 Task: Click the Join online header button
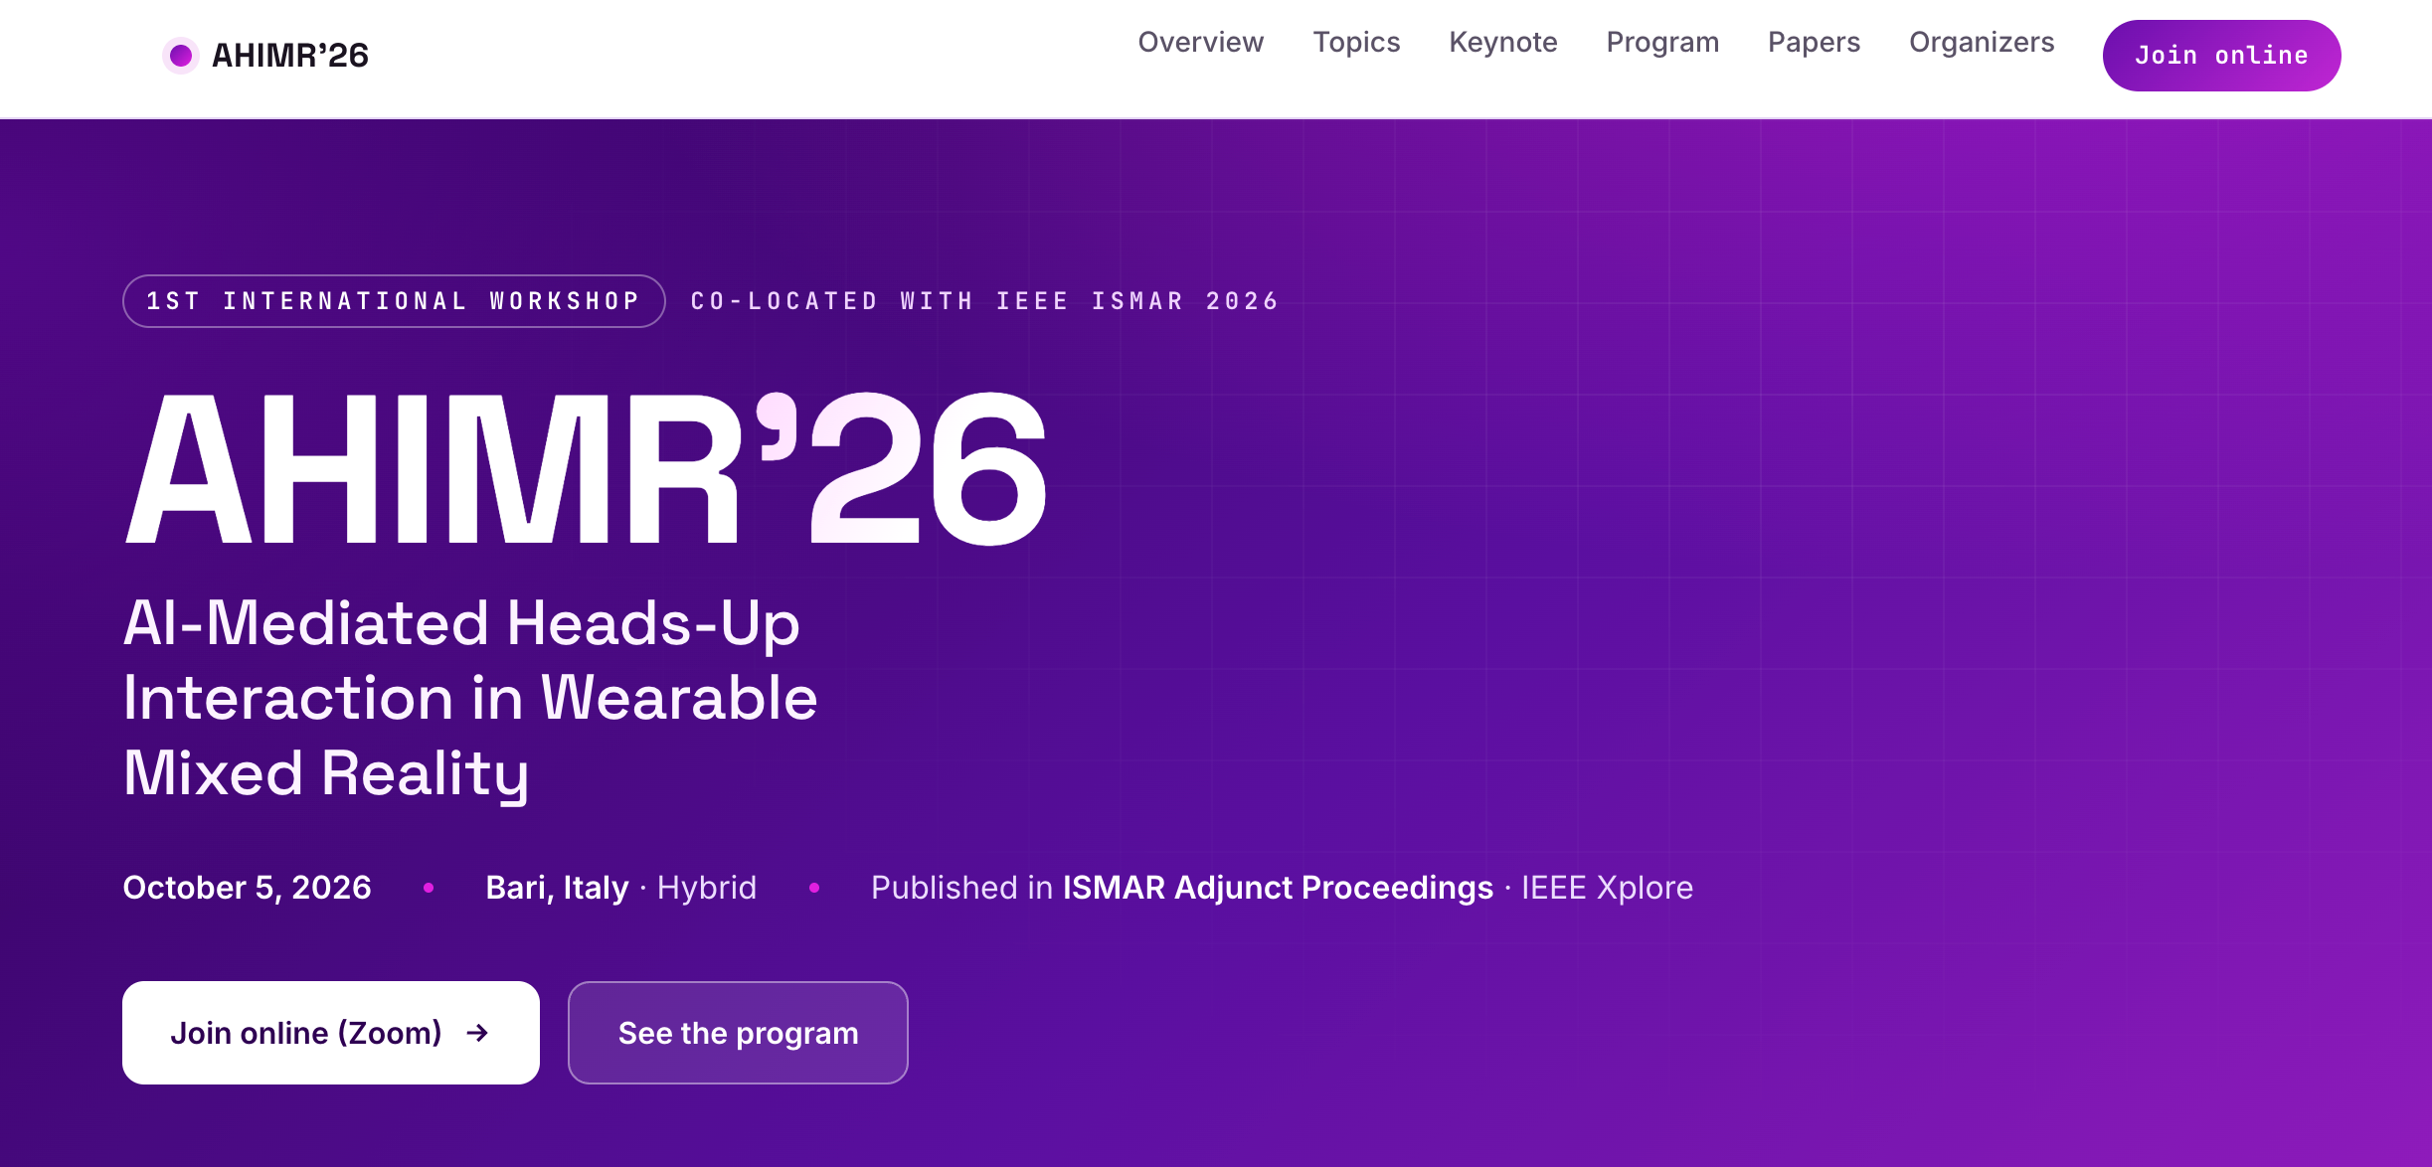tap(2221, 56)
